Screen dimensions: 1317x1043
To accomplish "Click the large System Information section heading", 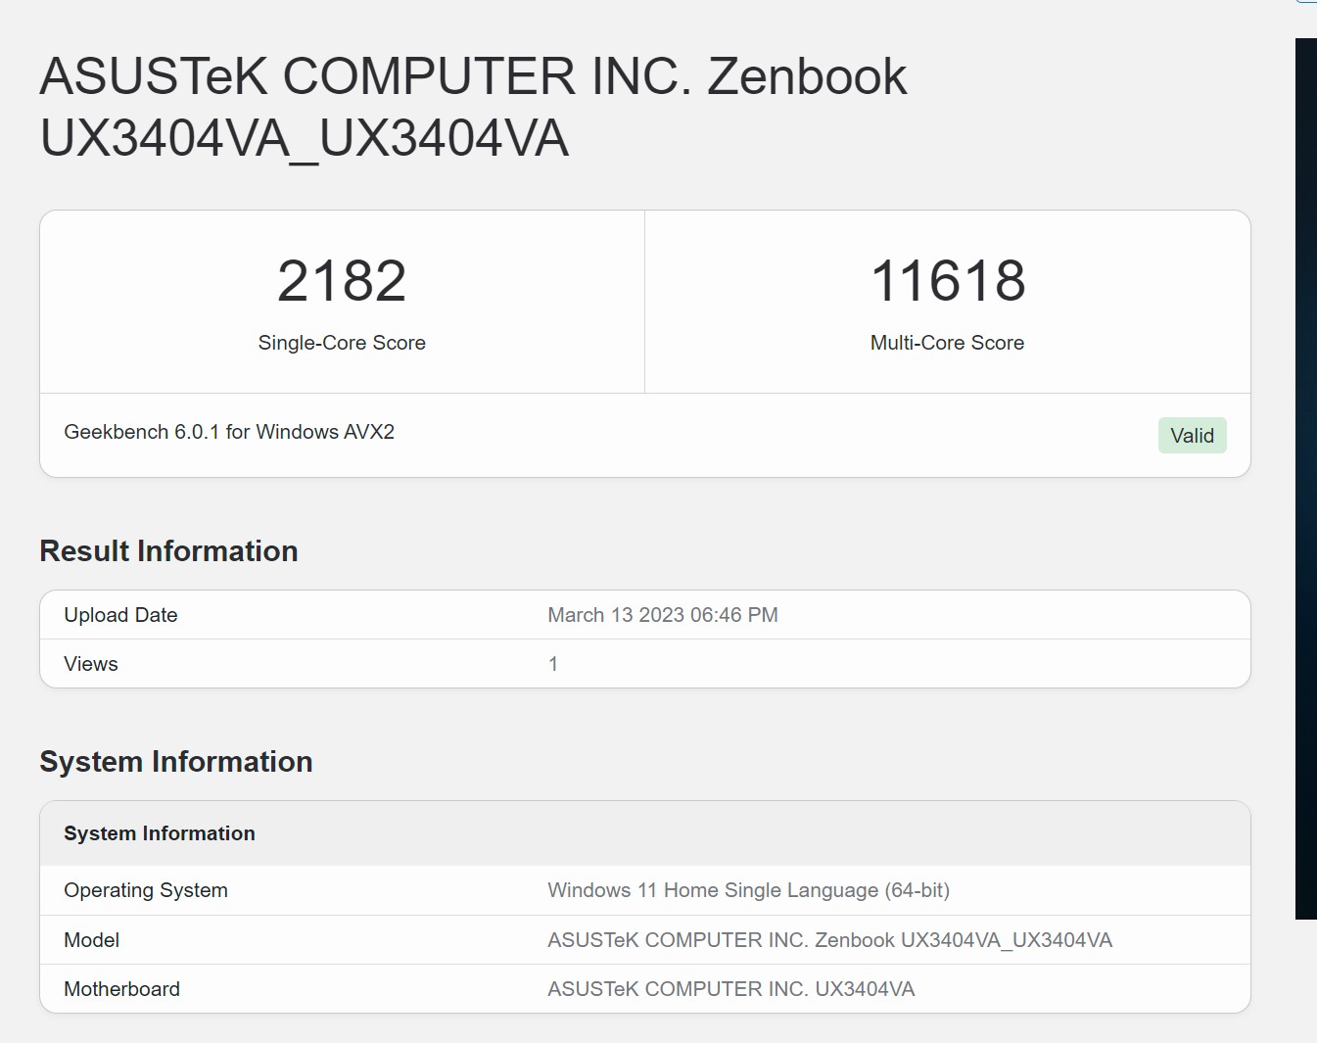I will [176, 762].
